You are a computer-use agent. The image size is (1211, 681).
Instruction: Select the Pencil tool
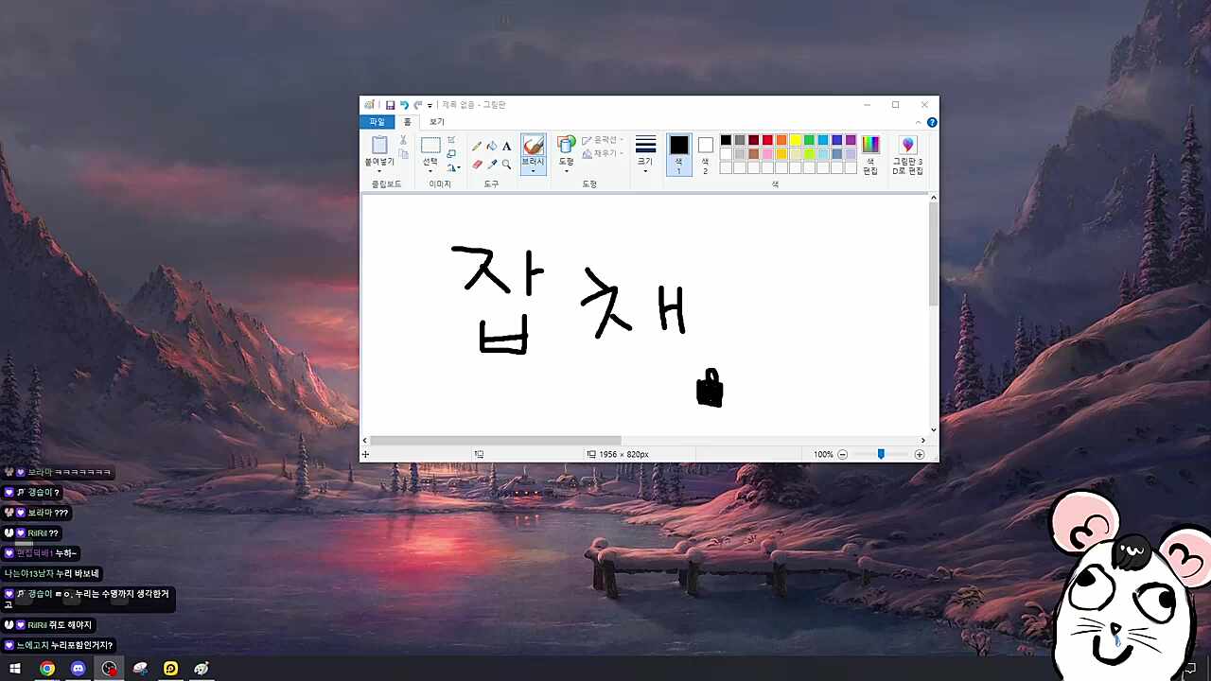(x=477, y=146)
